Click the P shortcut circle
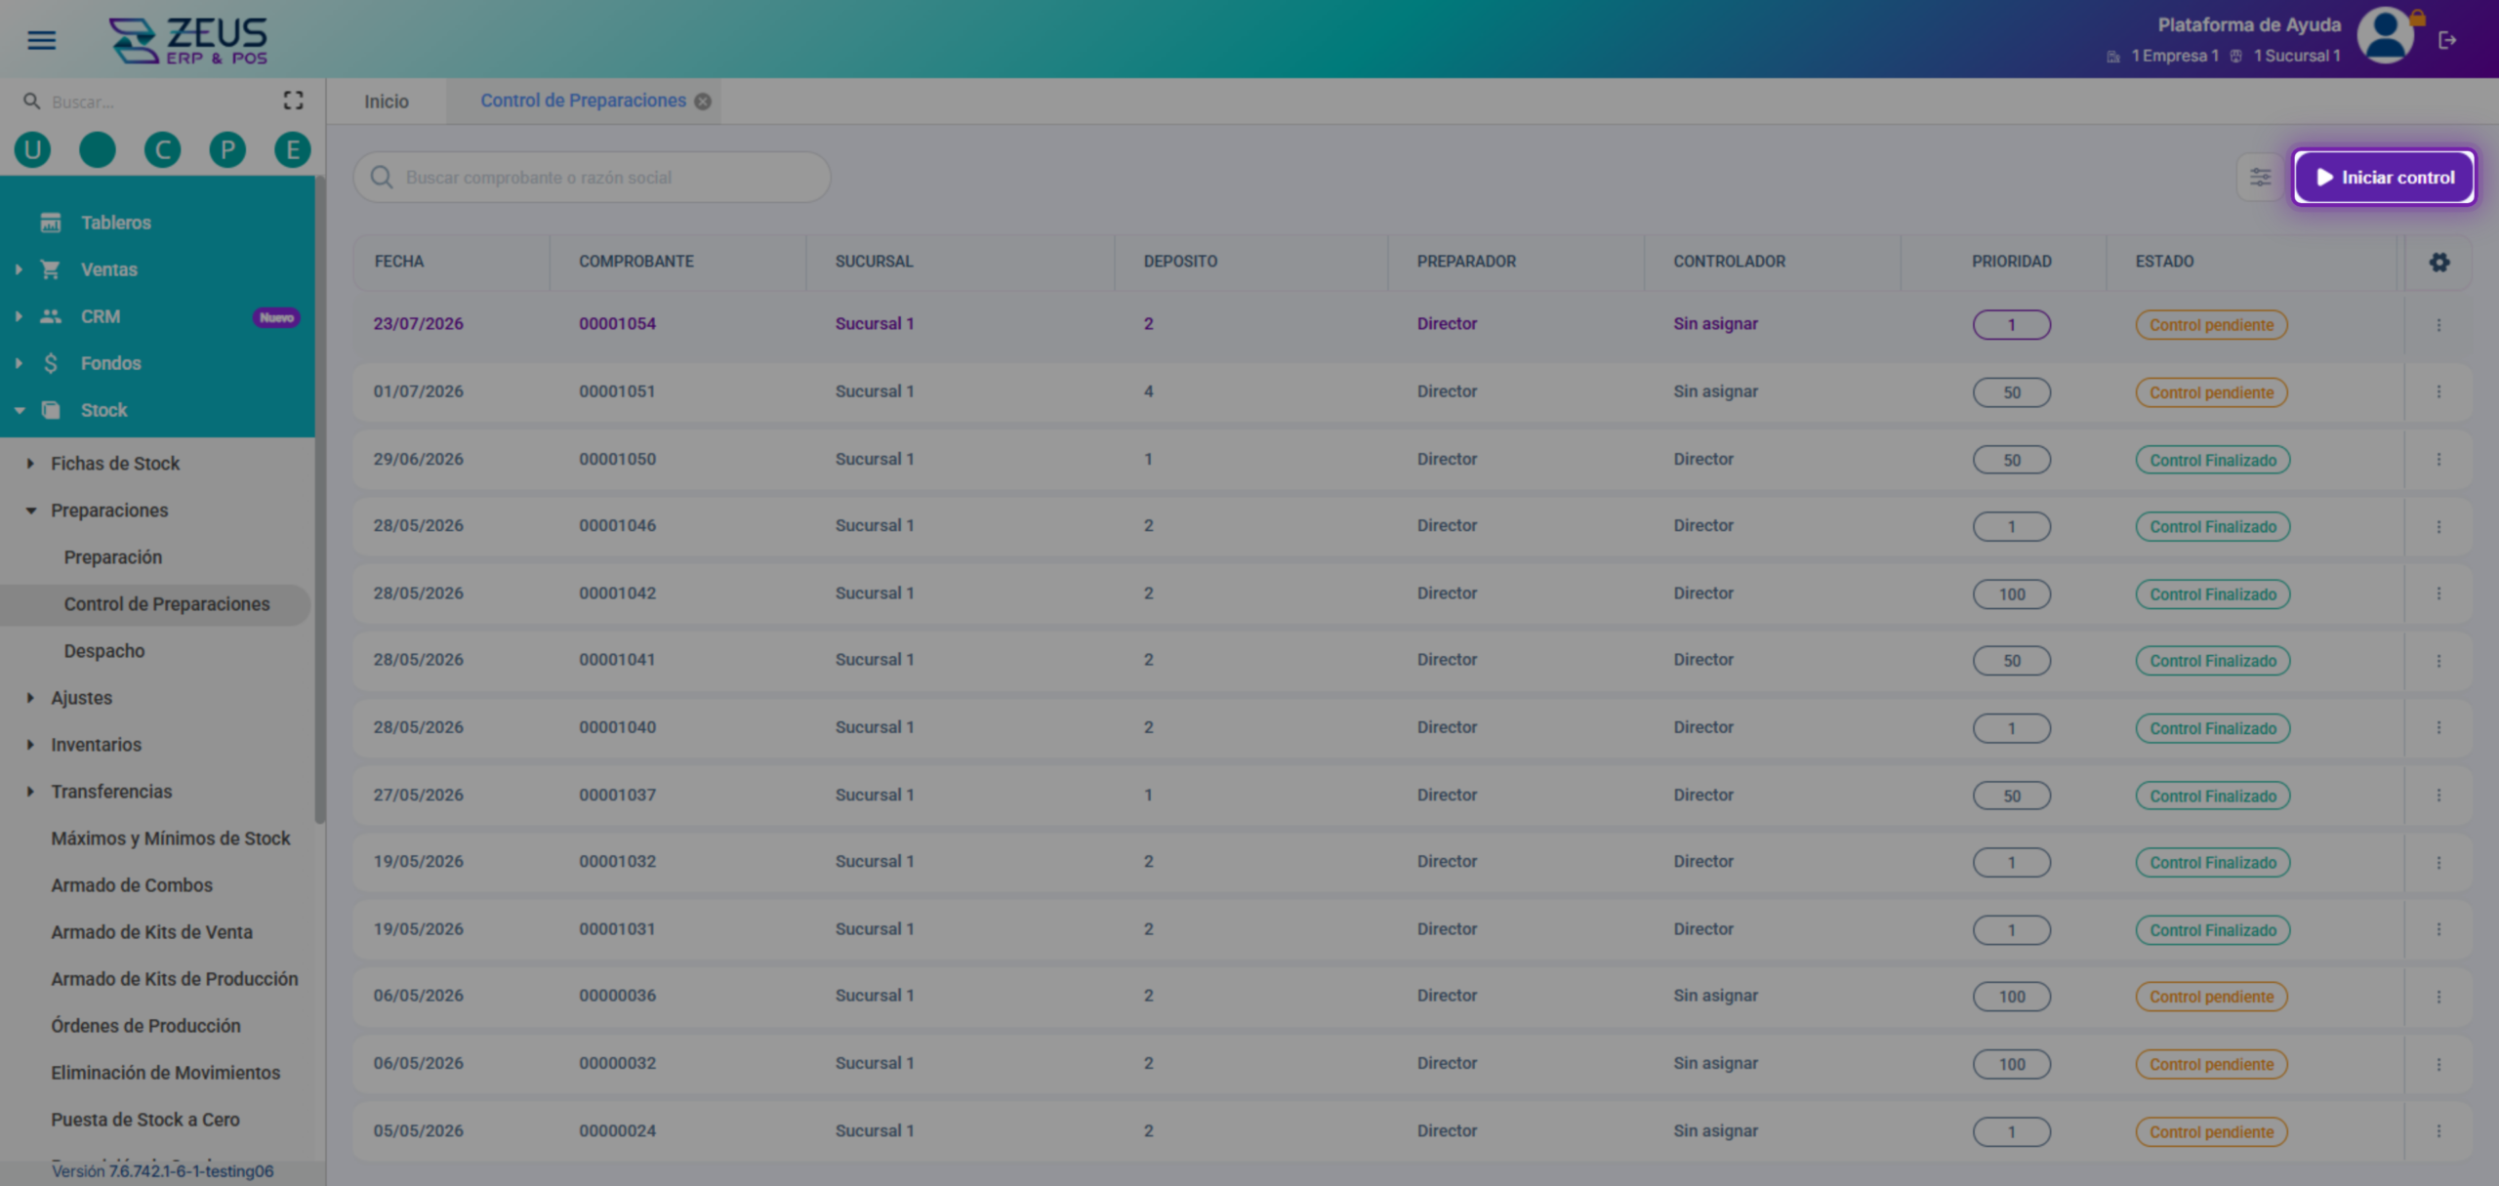The width and height of the screenshot is (2499, 1186). [227, 149]
